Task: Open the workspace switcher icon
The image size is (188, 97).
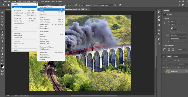Action: point(183,5)
